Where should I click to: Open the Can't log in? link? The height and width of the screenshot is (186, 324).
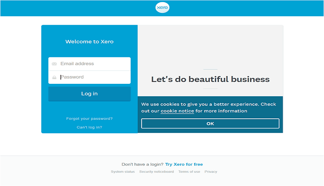(x=89, y=127)
